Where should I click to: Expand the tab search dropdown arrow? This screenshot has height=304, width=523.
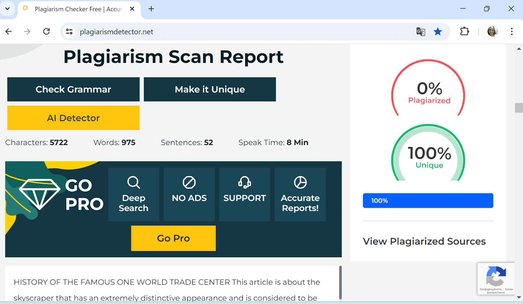click(8, 9)
